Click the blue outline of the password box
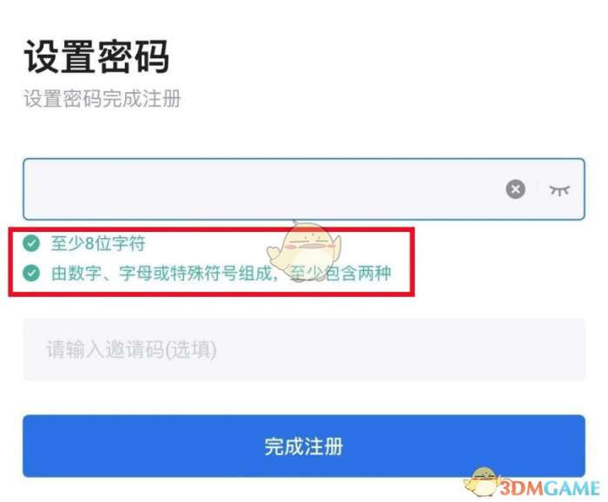The image size is (608, 502). click(304, 159)
